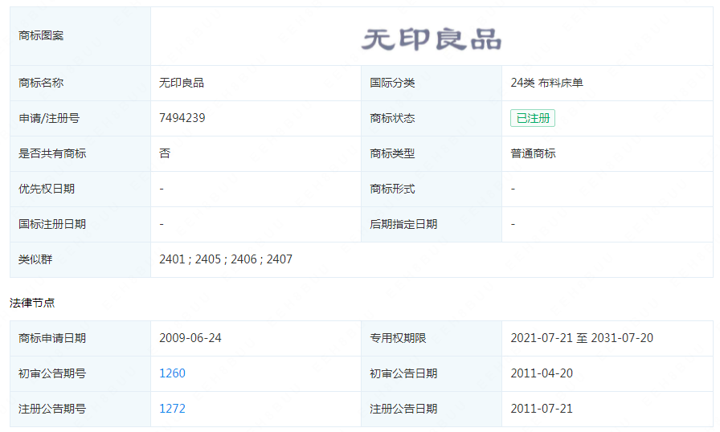720x432 pixels.
Task: Open registration announcement issue 1272 link
Action: point(172,409)
